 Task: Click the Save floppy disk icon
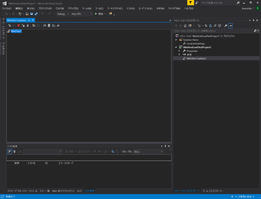click(32, 14)
